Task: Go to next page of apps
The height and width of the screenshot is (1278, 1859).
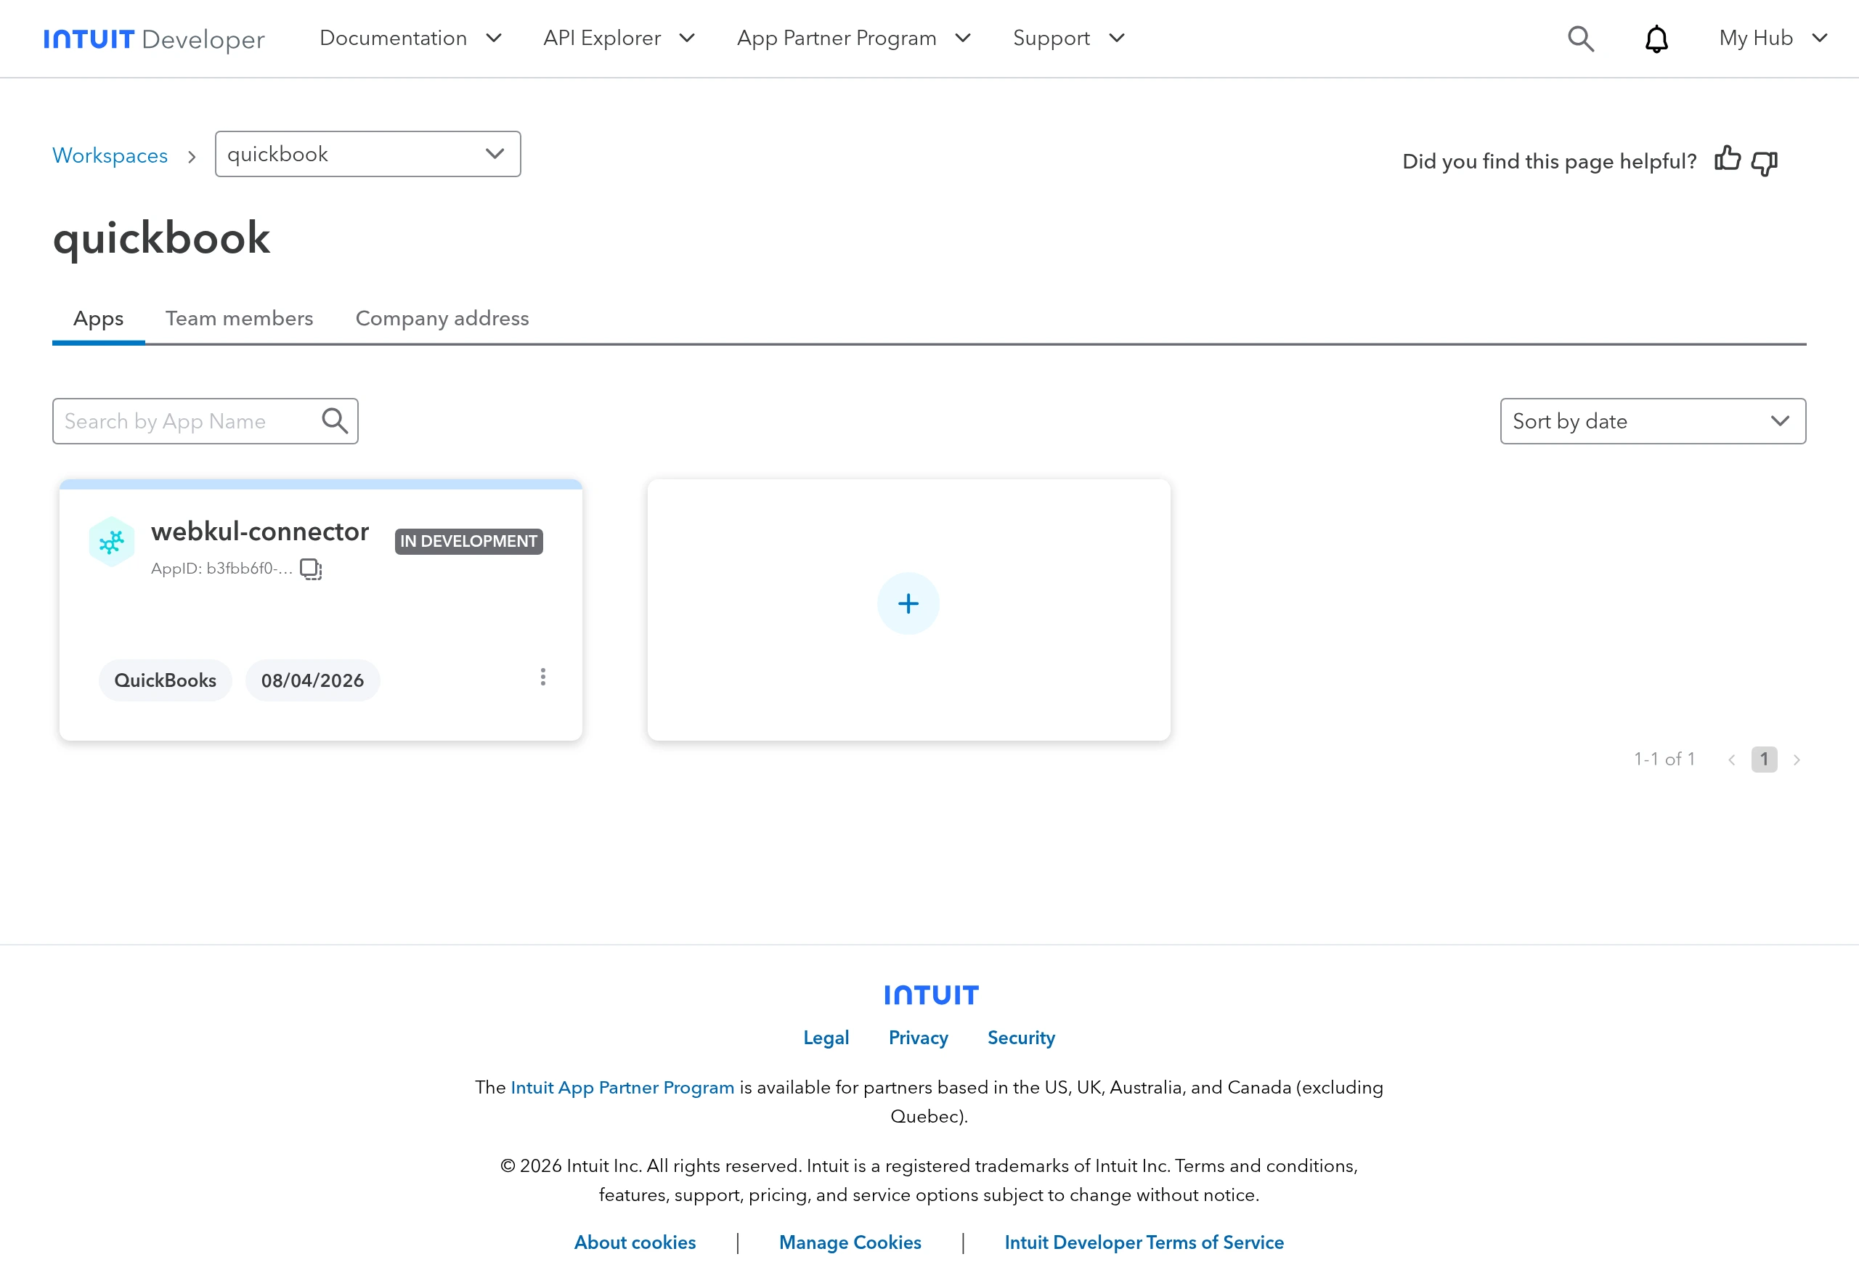Action: 1797,760
